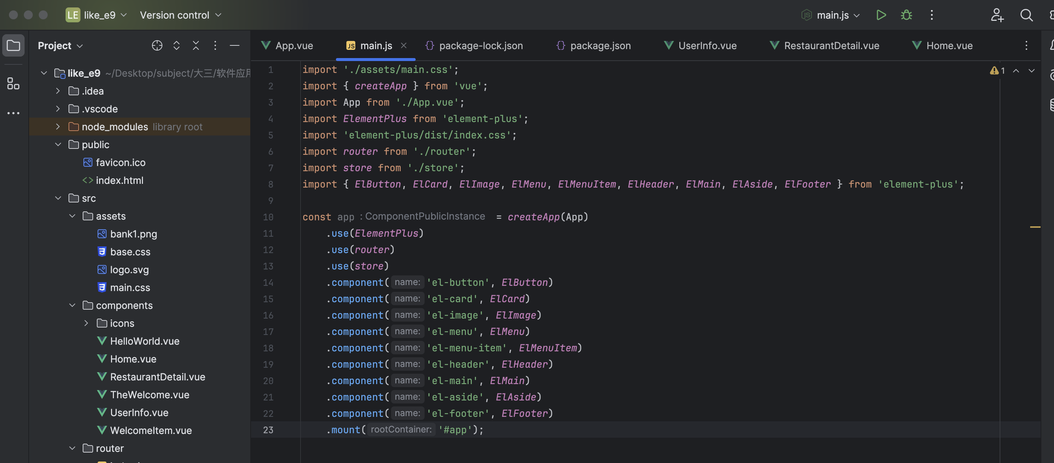Click the ComponentPublicInstance type hint
The image size is (1054, 463).
pos(425,216)
